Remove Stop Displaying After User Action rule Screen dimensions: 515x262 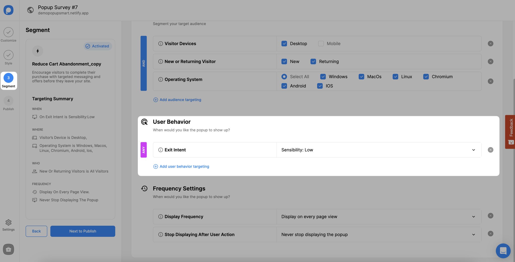[490, 234]
